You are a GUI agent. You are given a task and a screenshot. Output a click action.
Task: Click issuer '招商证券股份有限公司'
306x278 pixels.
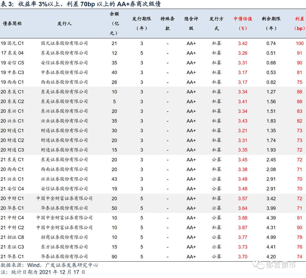click(x=64, y=237)
